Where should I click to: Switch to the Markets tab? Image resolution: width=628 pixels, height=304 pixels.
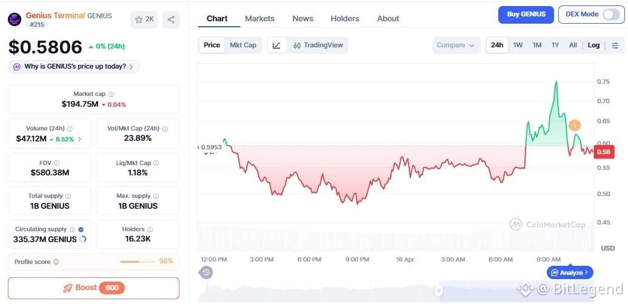click(259, 18)
